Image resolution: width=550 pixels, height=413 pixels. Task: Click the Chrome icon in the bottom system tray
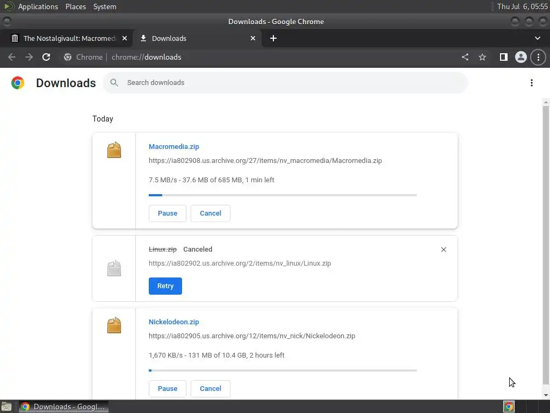(509, 407)
